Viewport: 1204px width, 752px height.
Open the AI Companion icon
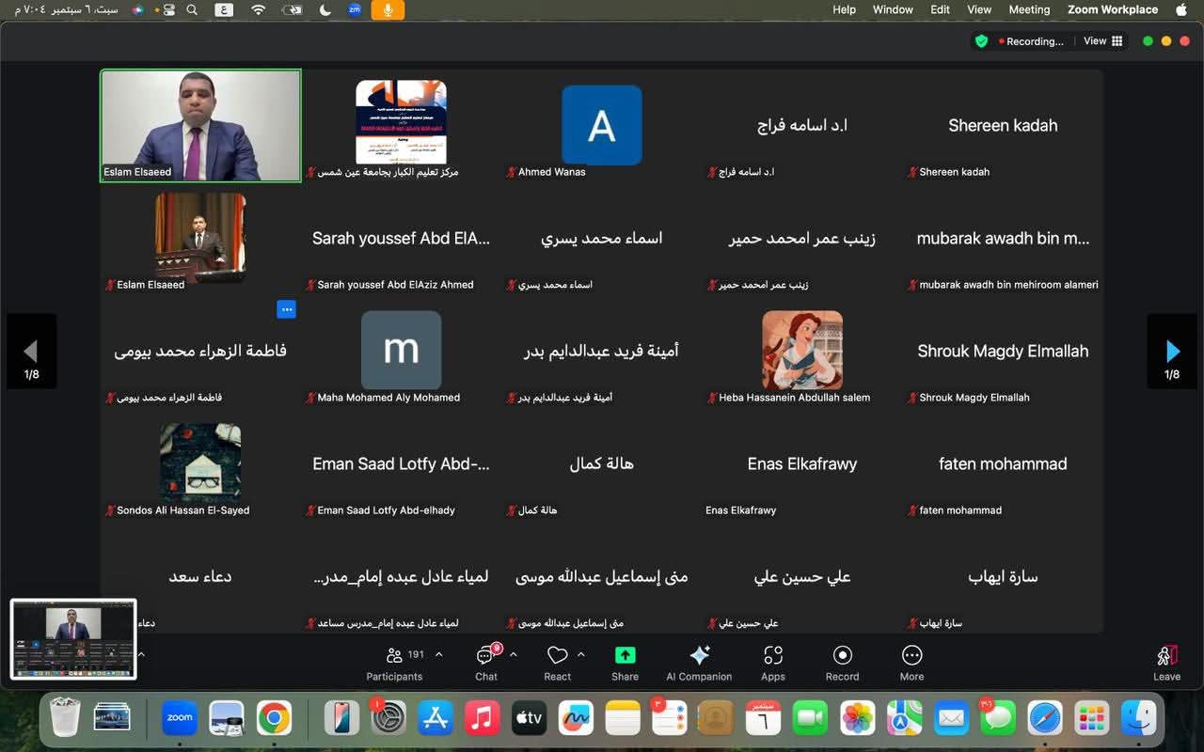tap(698, 655)
